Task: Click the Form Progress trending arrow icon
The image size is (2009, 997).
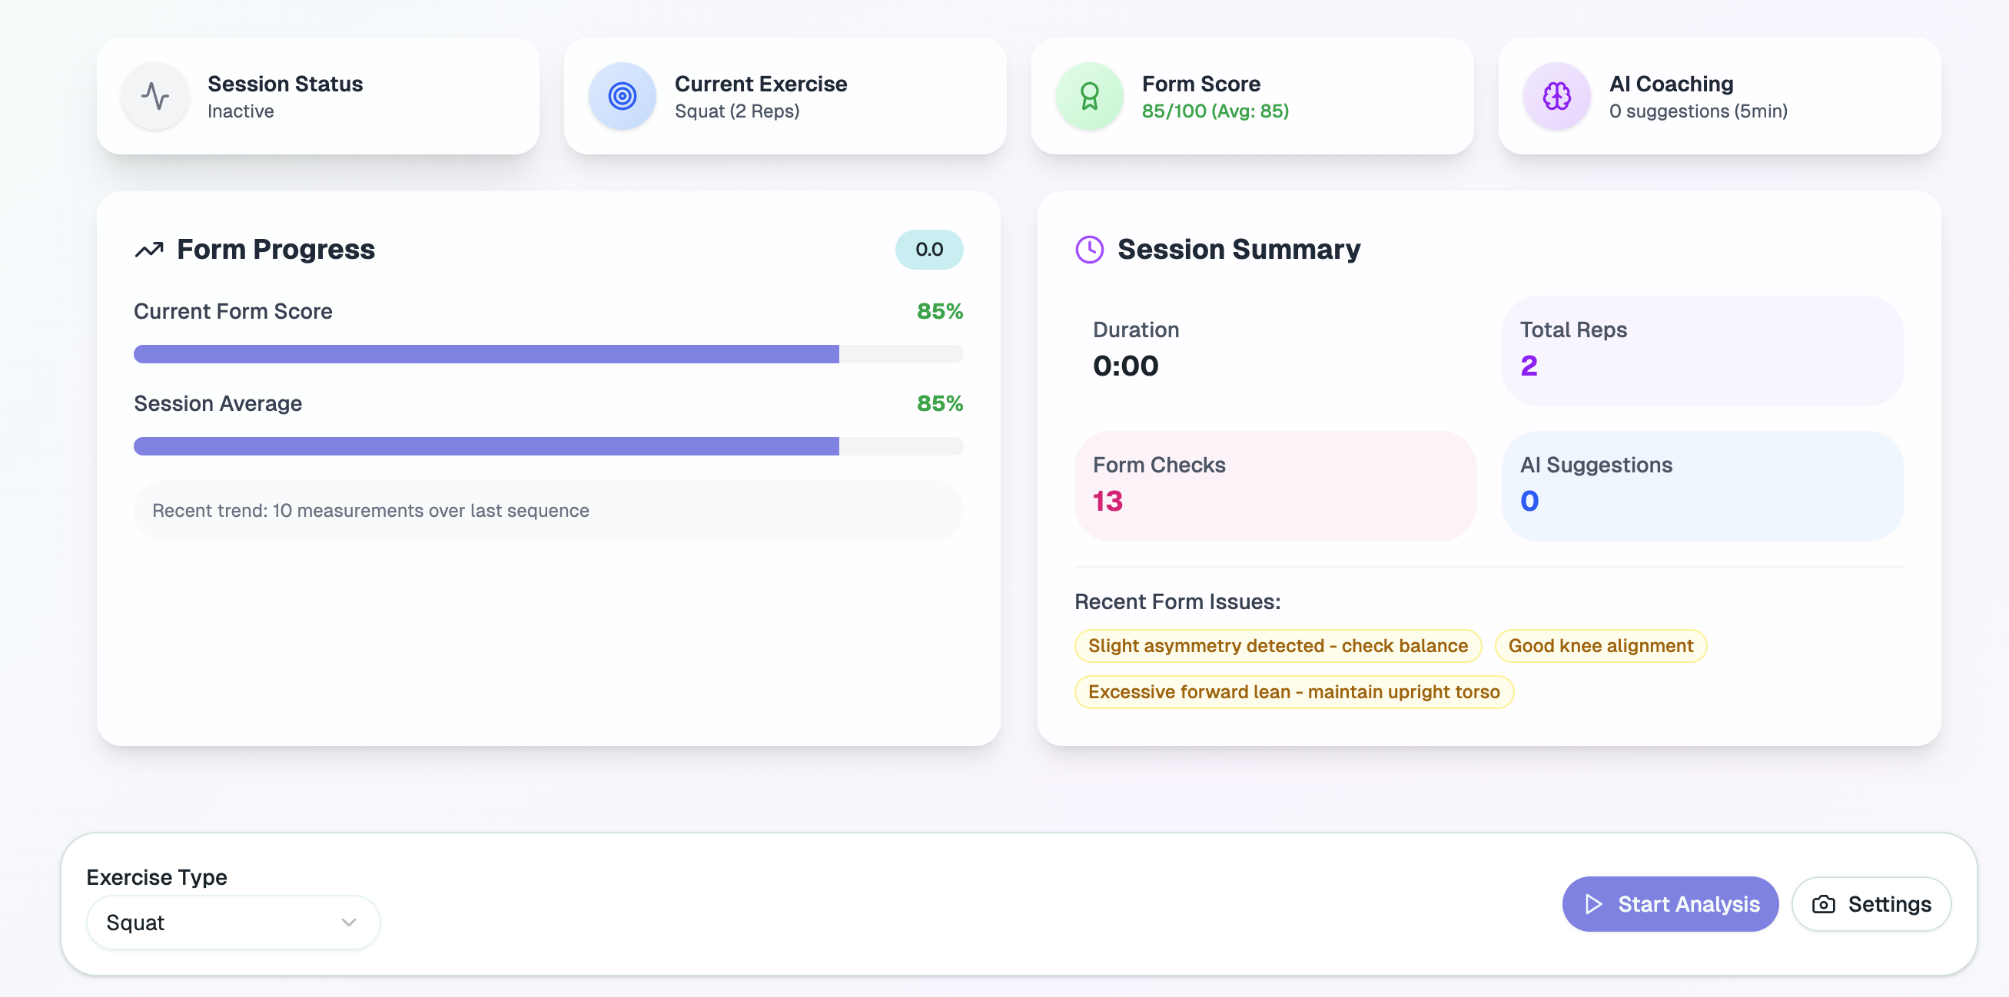Action: coord(149,250)
